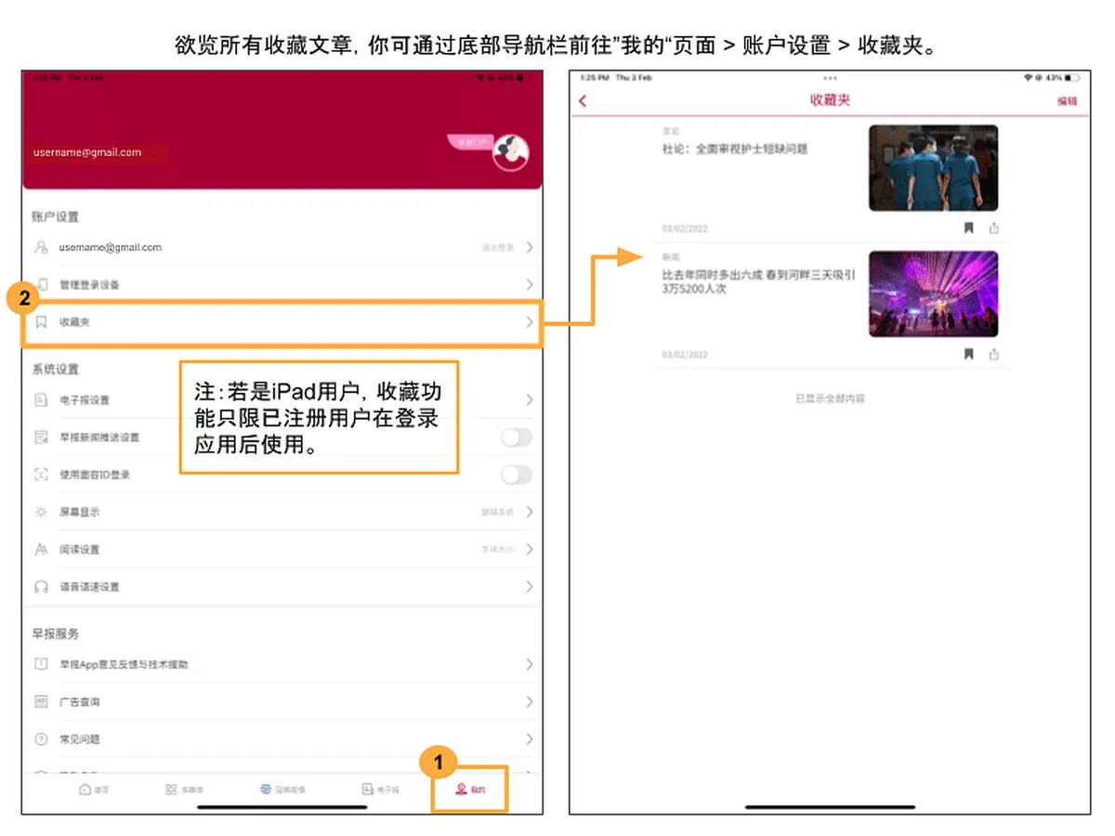
Task: Click the headphone icon for 语音语速设置
Action: click(x=41, y=587)
